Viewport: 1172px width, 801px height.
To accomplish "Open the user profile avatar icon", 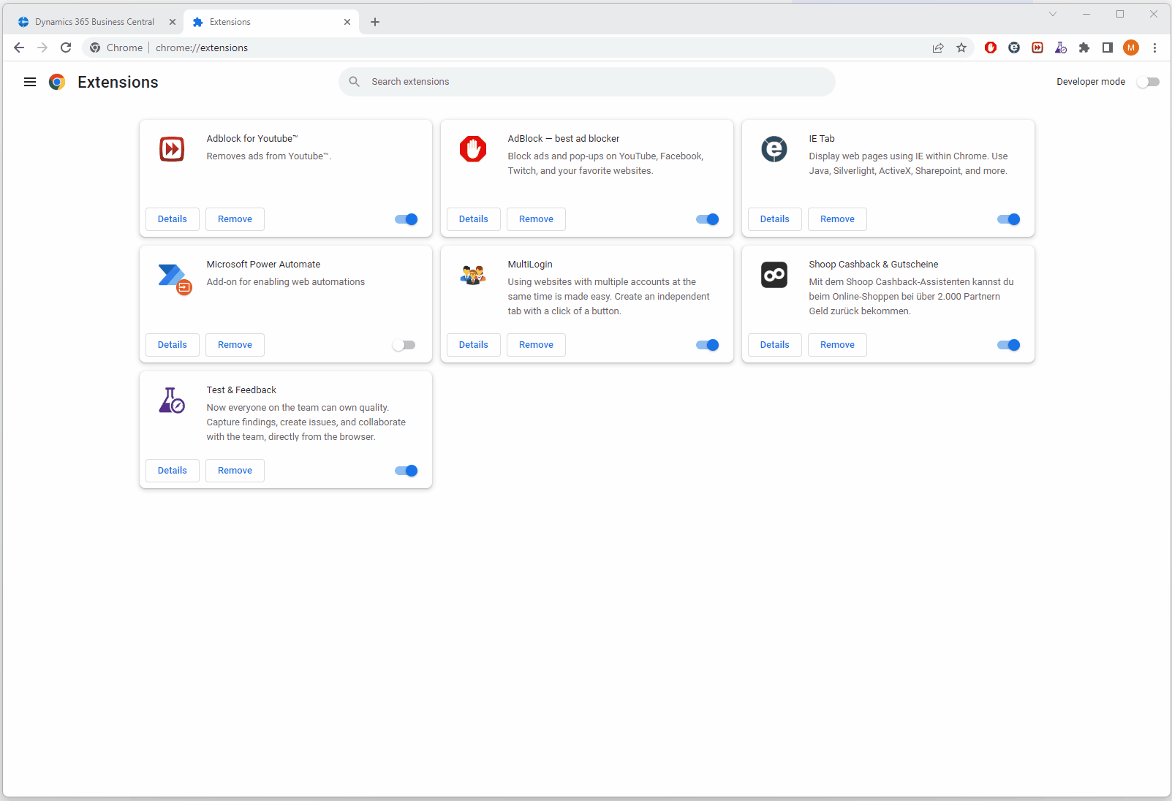I will click(1131, 48).
